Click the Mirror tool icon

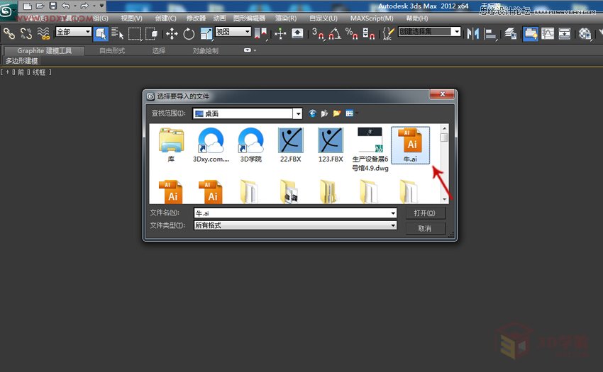(x=473, y=34)
